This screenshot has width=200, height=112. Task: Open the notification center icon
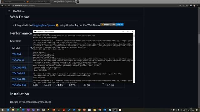click(197, 110)
